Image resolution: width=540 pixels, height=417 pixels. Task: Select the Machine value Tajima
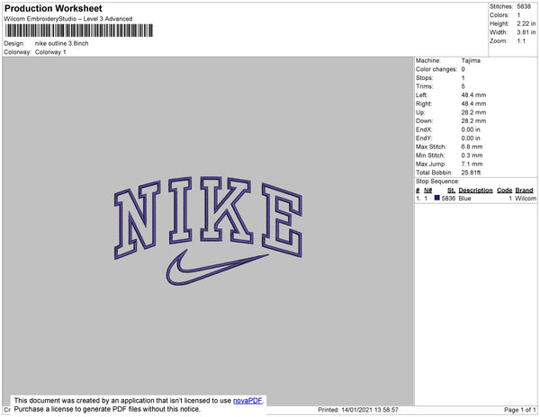471,60
